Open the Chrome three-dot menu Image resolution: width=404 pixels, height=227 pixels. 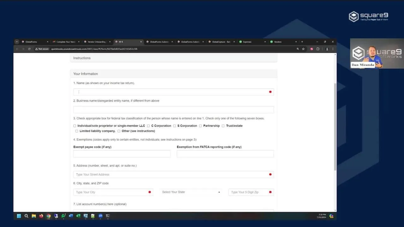333,49
